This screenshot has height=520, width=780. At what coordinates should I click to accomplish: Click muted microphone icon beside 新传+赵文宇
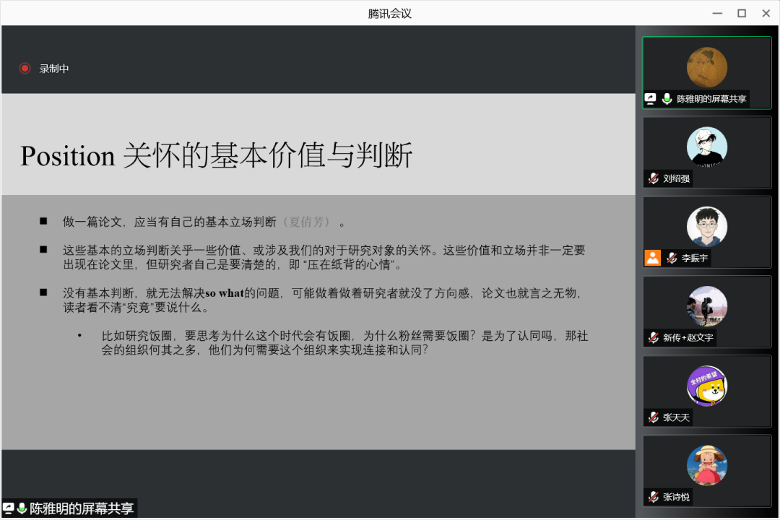coord(653,337)
